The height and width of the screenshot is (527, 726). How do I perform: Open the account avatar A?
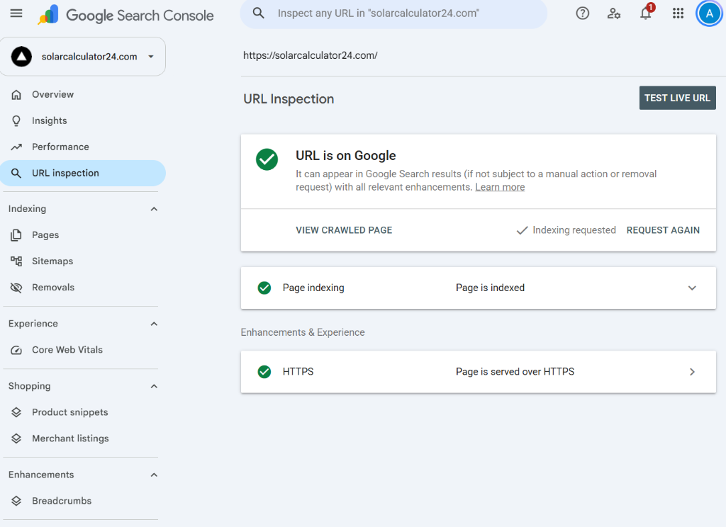click(709, 14)
